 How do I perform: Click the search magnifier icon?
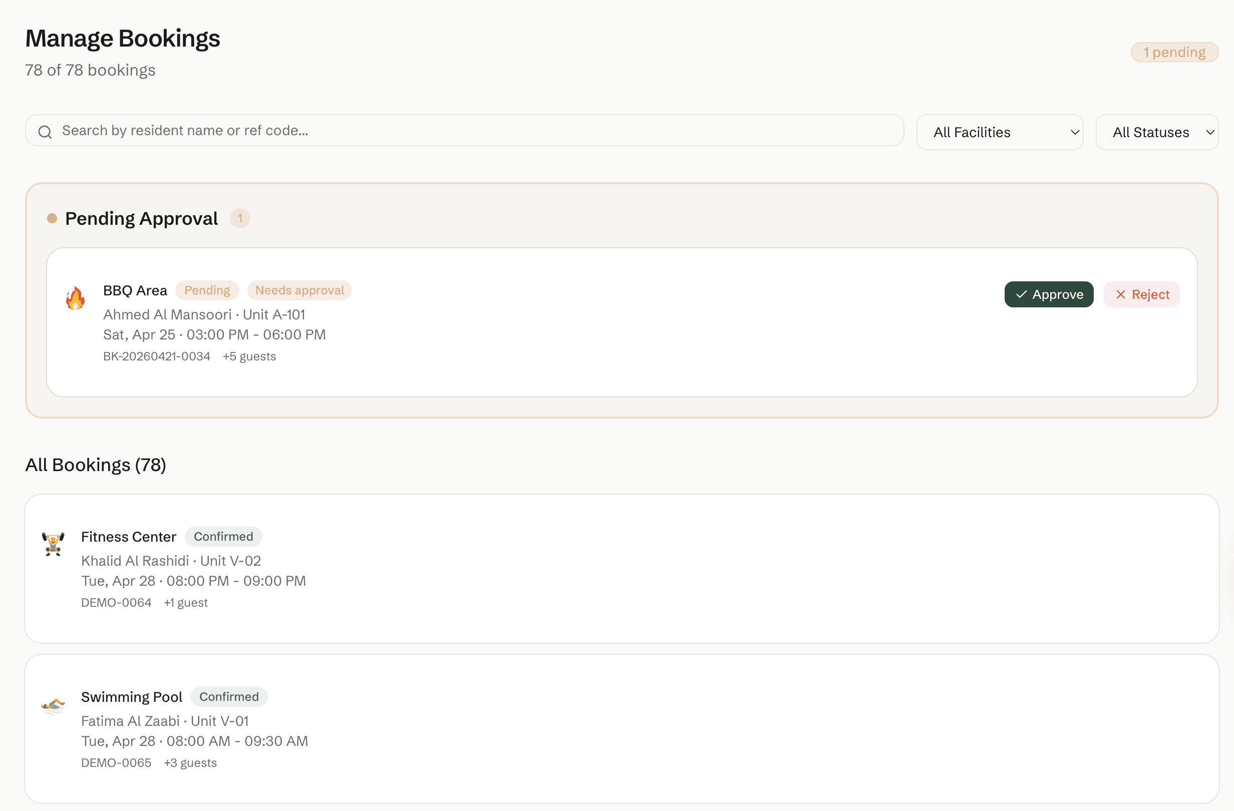point(45,132)
